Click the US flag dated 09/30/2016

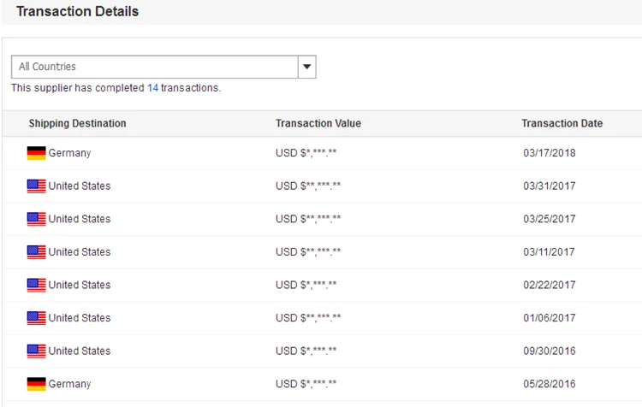click(x=36, y=351)
